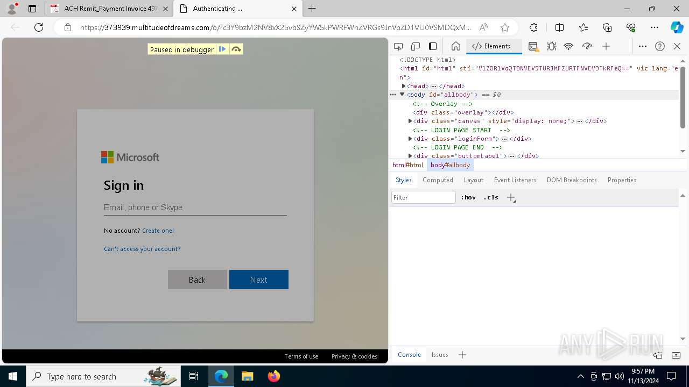Open Terms of use footer link
Screen dimensions: 689x387
tap(301, 356)
